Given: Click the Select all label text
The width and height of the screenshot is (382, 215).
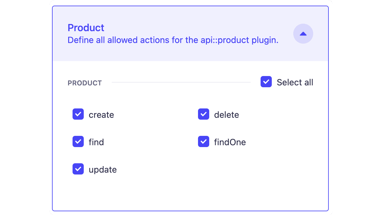Looking at the screenshot, I should [x=295, y=82].
